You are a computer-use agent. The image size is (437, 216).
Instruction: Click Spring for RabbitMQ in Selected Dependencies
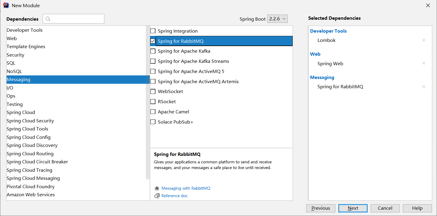pyautogui.click(x=340, y=87)
